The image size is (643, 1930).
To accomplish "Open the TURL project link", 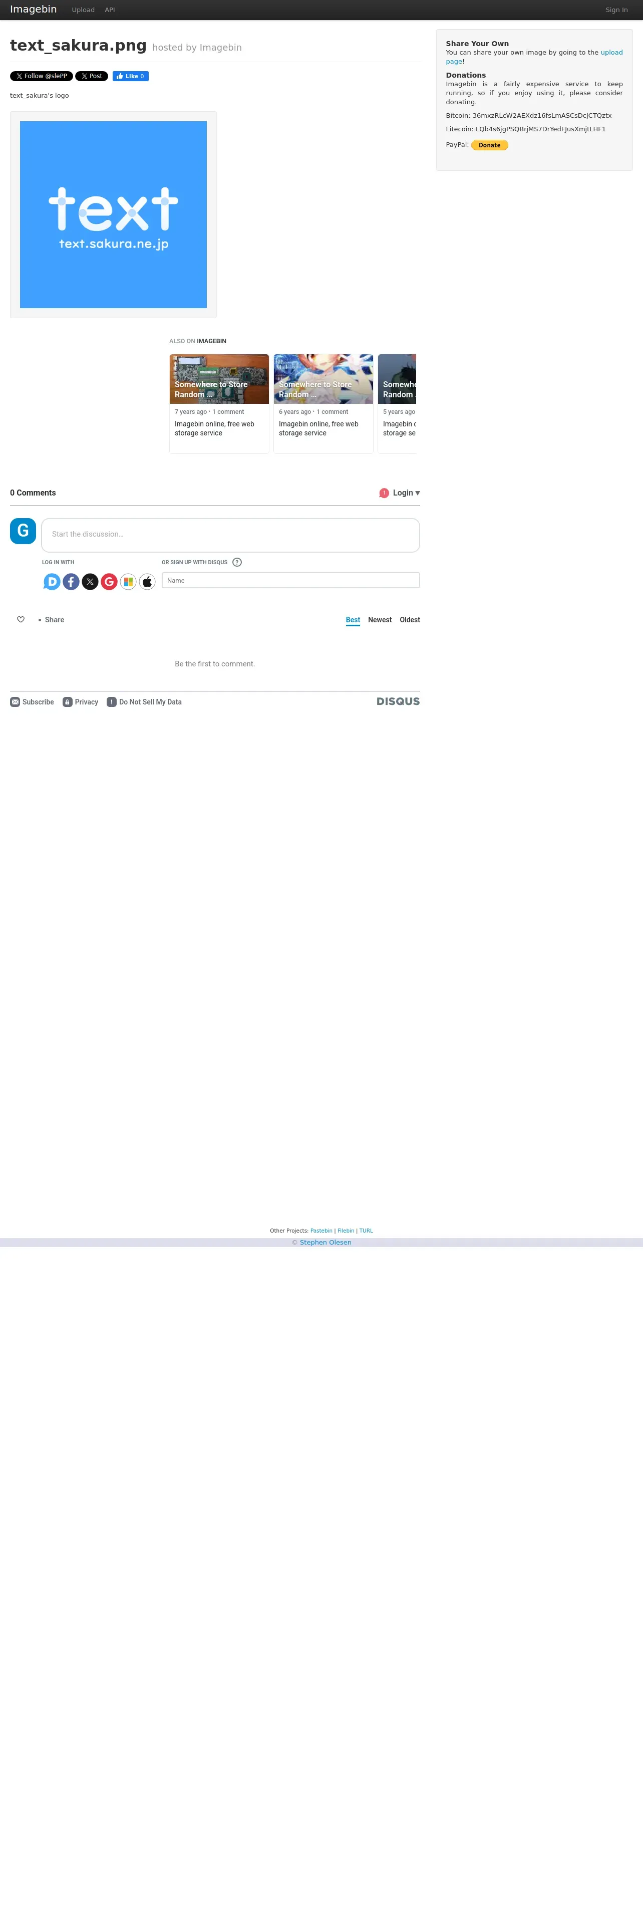I will point(366,1230).
